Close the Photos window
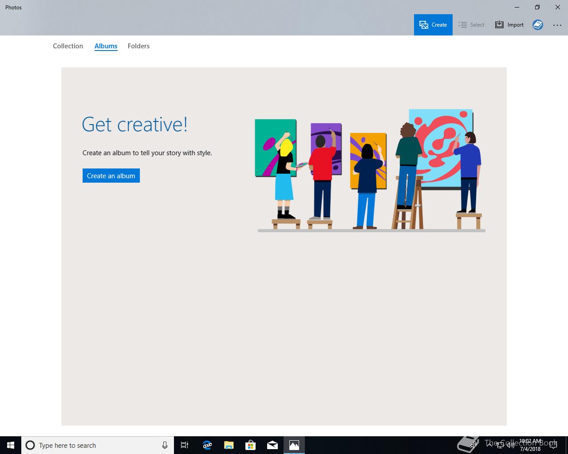The image size is (568, 454). pyautogui.click(x=558, y=7)
